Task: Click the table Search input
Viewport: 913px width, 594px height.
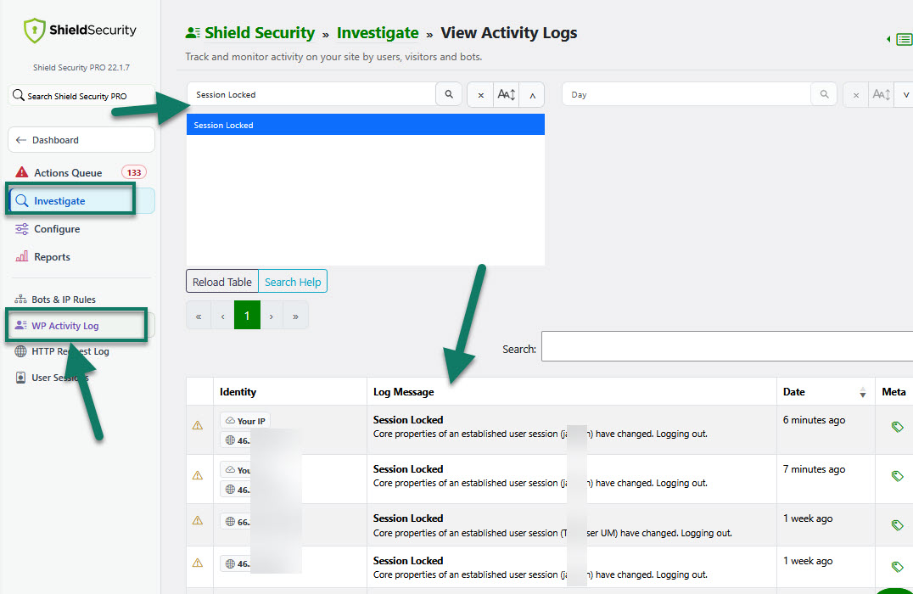Action: pyautogui.click(x=727, y=346)
